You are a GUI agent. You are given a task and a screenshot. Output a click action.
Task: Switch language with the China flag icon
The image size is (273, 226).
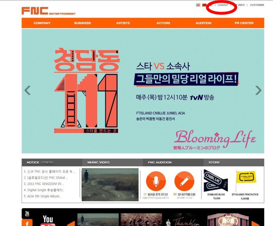pos(204,5)
